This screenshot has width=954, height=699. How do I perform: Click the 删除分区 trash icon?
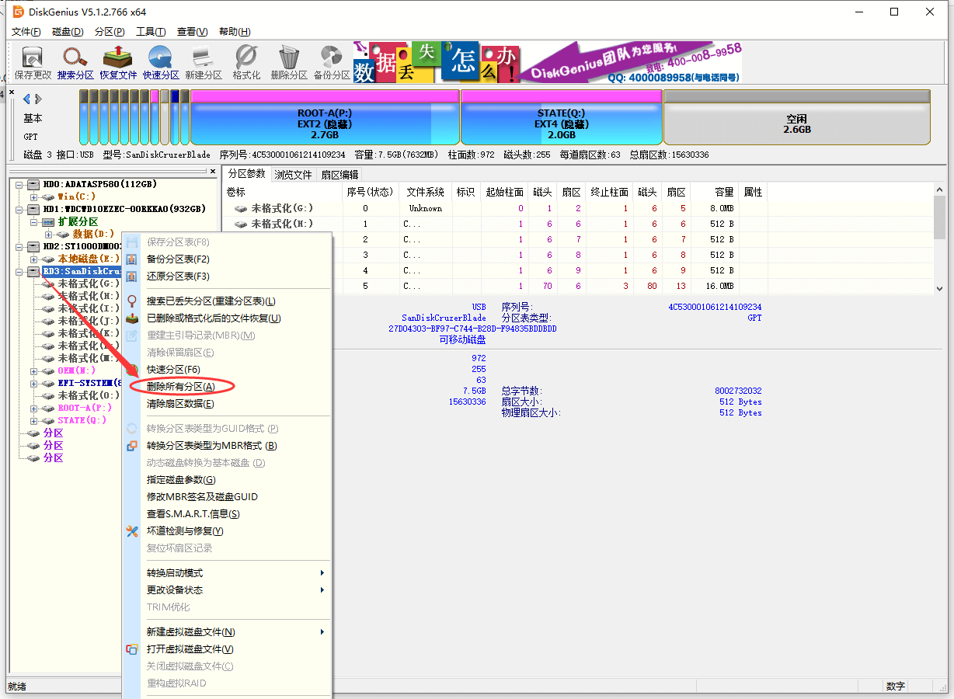289,62
